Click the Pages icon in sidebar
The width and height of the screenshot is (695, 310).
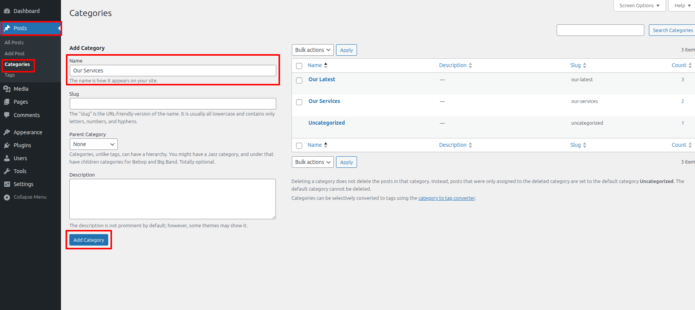(7, 102)
